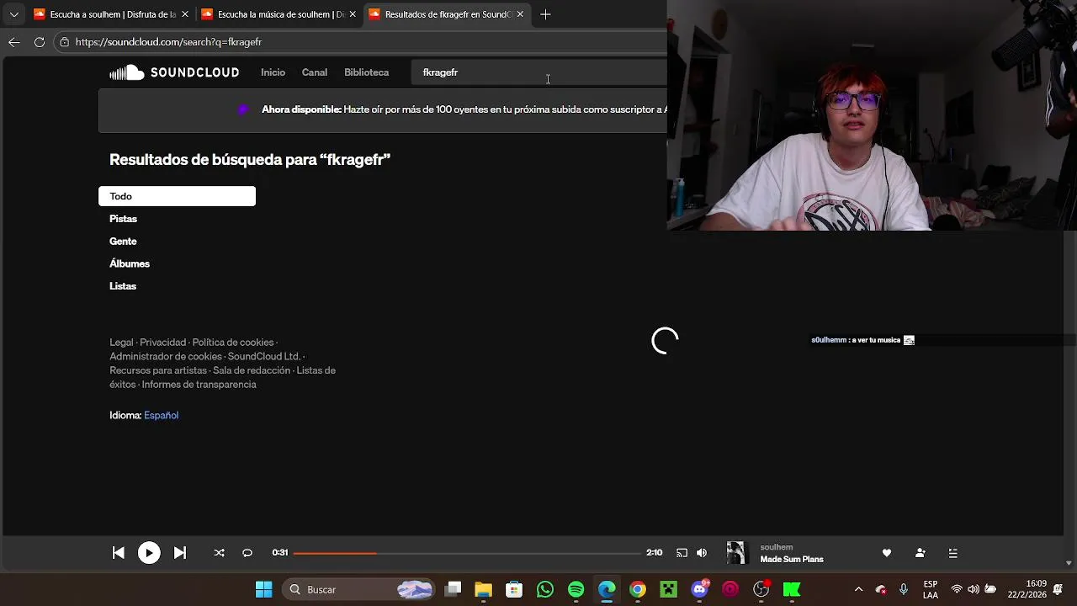This screenshot has height=606, width=1077.
Task: Open a new browser tab
Action: (545, 14)
